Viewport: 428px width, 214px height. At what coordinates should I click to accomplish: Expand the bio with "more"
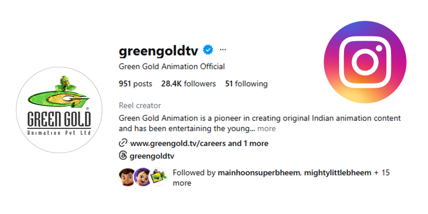pos(266,129)
